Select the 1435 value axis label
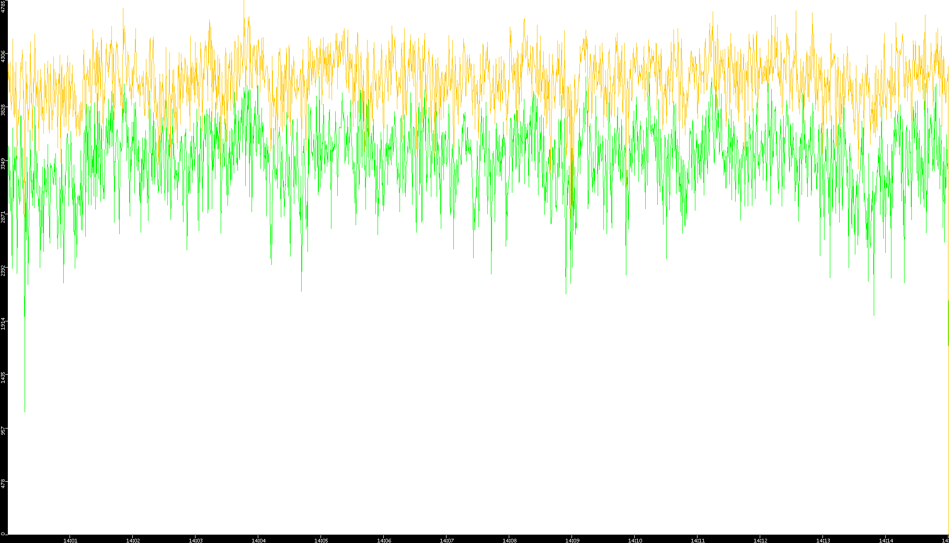This screenshot has height=543, width=949. pos(3,377)
